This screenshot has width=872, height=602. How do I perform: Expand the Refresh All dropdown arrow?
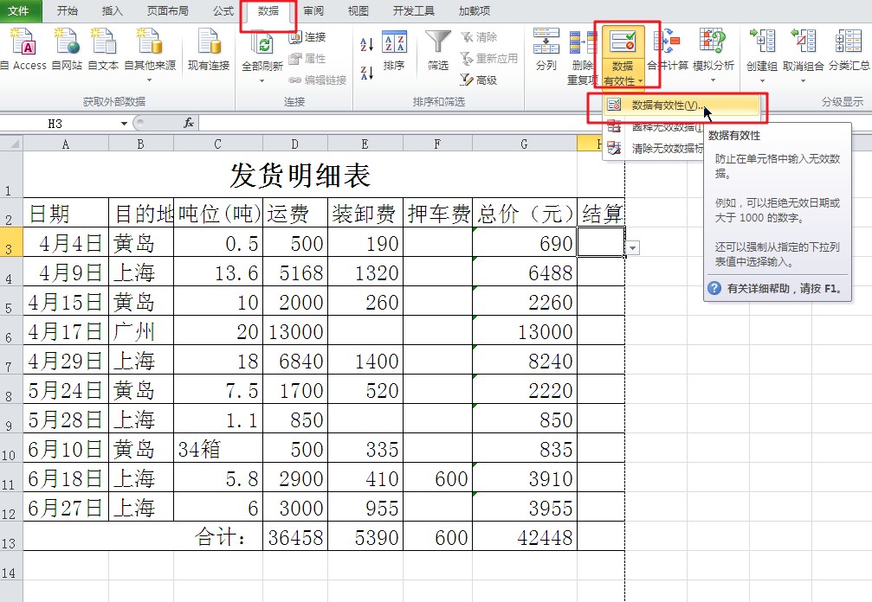(x=262, y=80)
